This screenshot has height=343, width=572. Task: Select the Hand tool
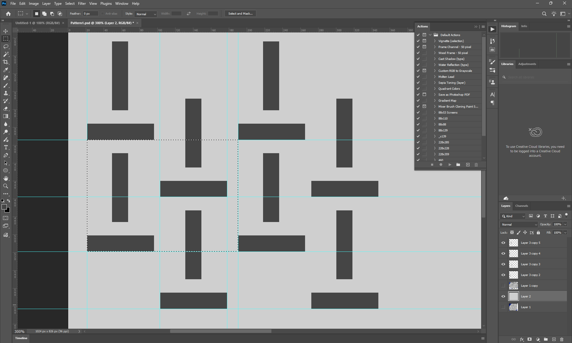click(6, 178)
